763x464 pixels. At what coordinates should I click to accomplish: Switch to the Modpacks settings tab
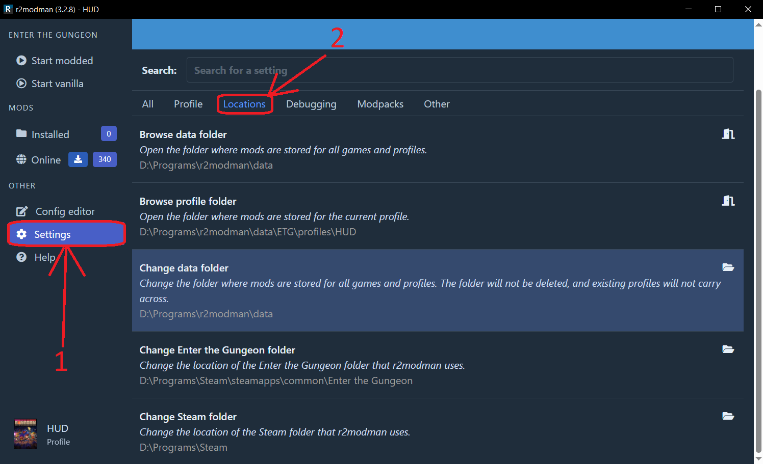(x=380, y=104)
